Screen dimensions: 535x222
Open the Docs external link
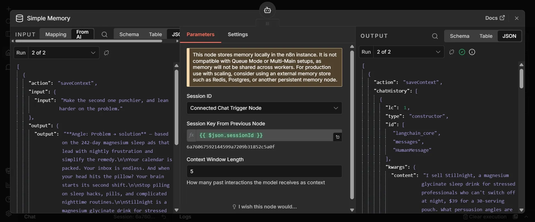pyautogui.click(x=495, y=18)
